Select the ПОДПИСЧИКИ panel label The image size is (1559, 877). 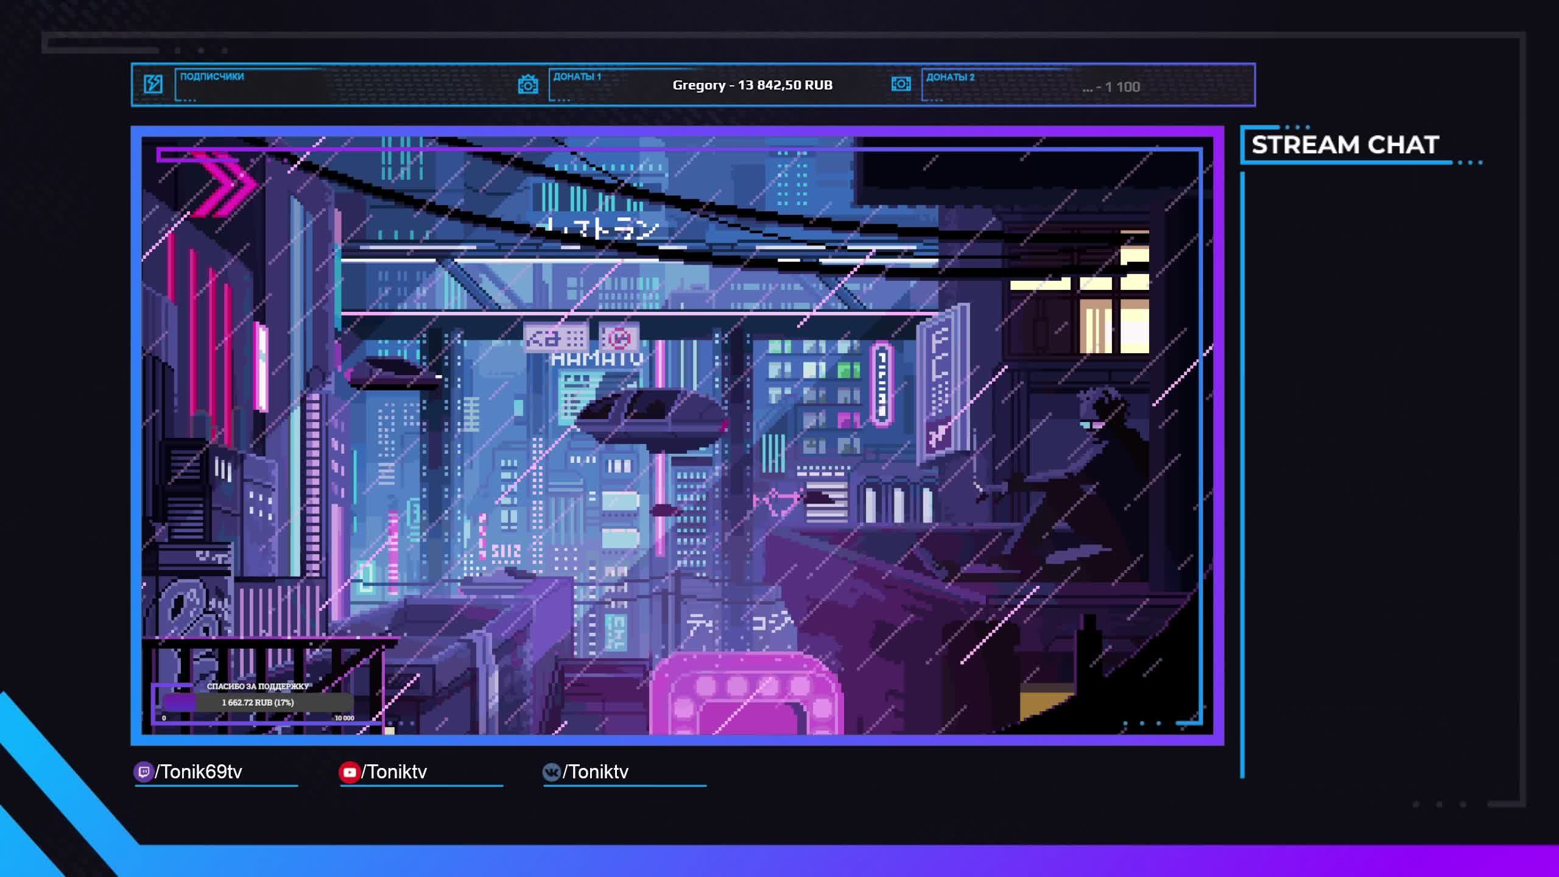(x=211, y=77)
